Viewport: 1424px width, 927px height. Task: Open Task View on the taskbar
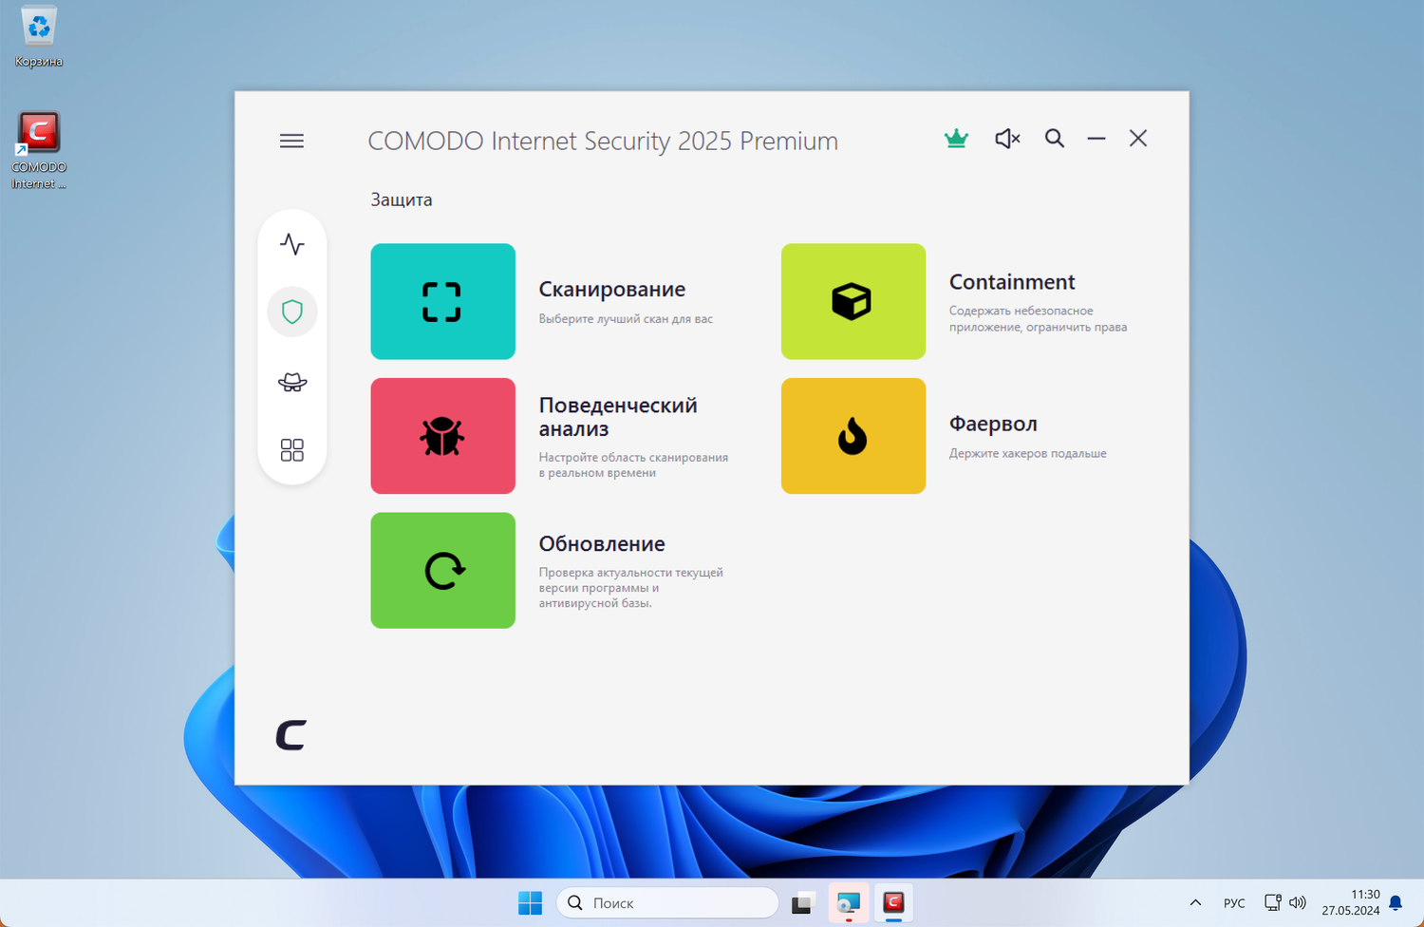click(803, 902)
